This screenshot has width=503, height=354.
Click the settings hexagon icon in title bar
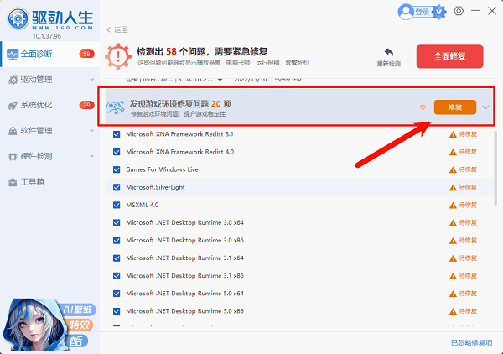[459, 11]
